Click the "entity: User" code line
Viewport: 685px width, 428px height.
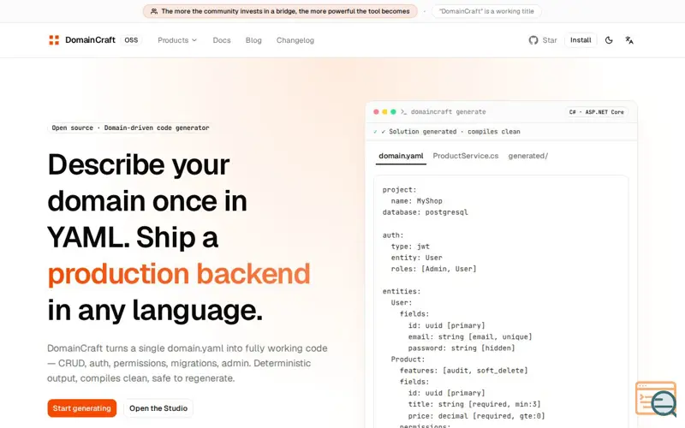[416, 258]
